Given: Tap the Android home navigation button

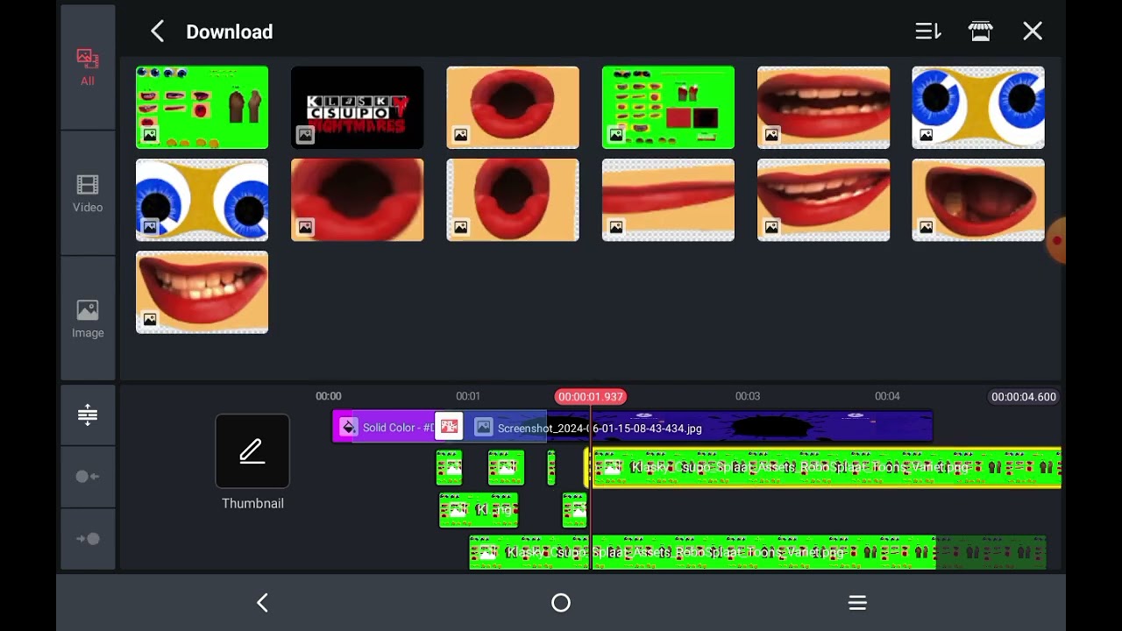Looking at the screenshot, I should click(561, 603).
